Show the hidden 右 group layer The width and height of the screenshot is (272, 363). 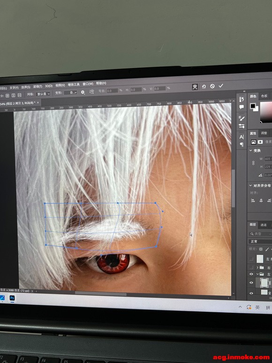[x=251, y=268]
